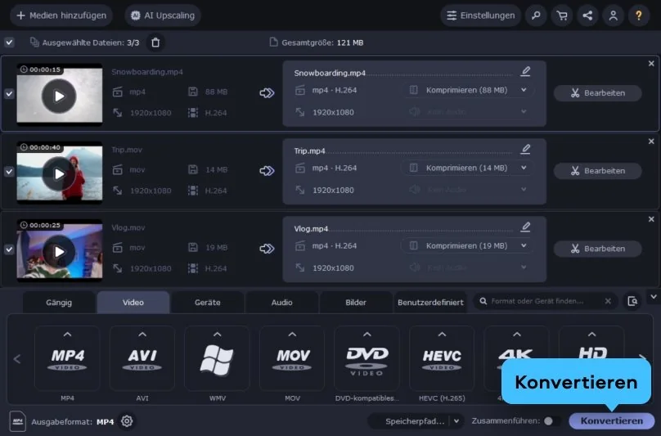The width and height of the screenshot is (661, 436).
Task: Rename Snowboarding.mp4 output with pencil icon
Action: pyautogui.click(x=525, y=71)
